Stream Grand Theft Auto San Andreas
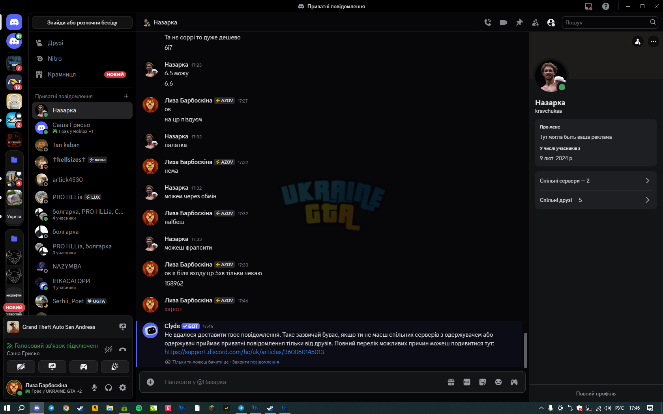This screenshot has height=414, width=663. click(123, 327)
